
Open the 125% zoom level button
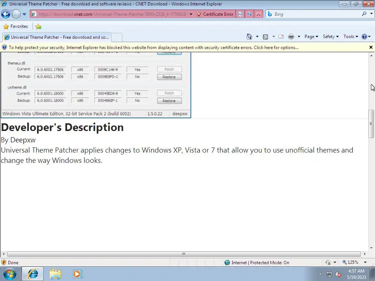pyautogui.click(x=350, y=262)
